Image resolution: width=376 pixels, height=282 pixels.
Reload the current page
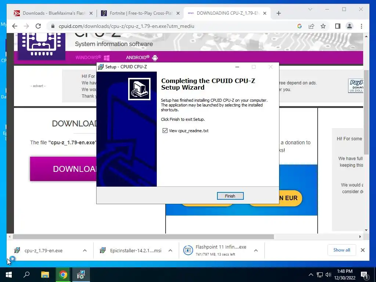38,26
